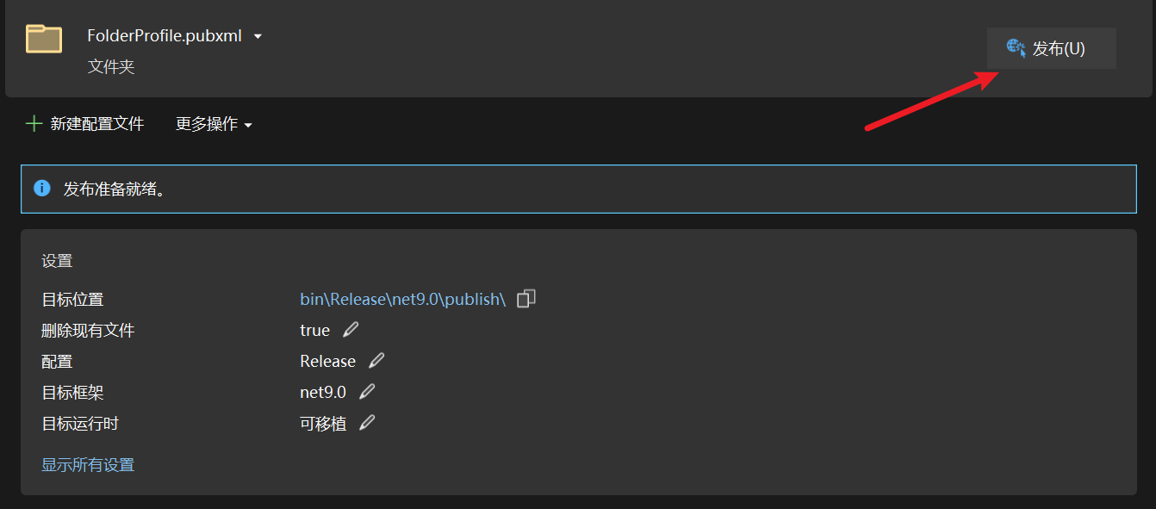This screenshot has height=509, width=1156.
Task: Click the green plus 新建配置文件 icon
Action: 34,124
